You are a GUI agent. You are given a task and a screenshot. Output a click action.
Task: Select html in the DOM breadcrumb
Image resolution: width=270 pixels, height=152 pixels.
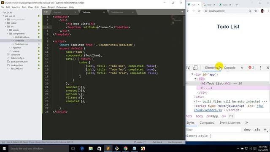pos(189,116)
